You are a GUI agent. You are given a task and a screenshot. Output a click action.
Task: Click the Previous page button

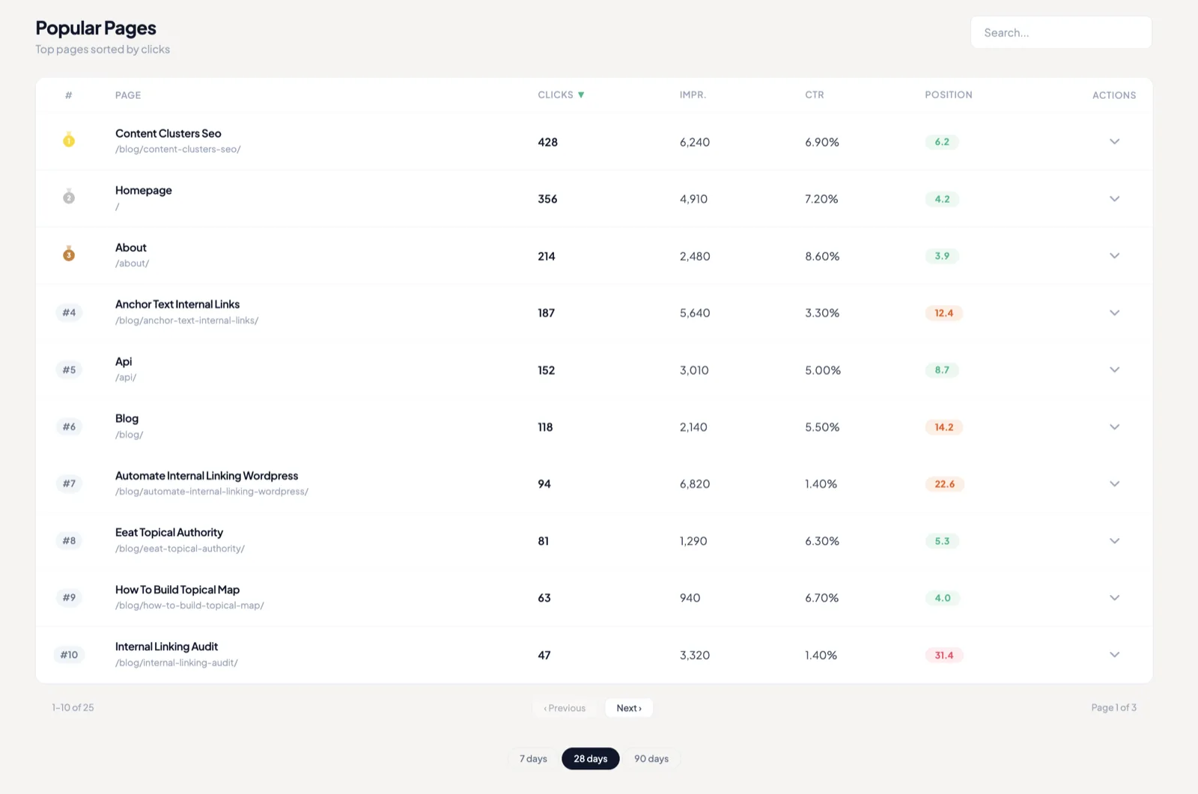coord(565,708)
